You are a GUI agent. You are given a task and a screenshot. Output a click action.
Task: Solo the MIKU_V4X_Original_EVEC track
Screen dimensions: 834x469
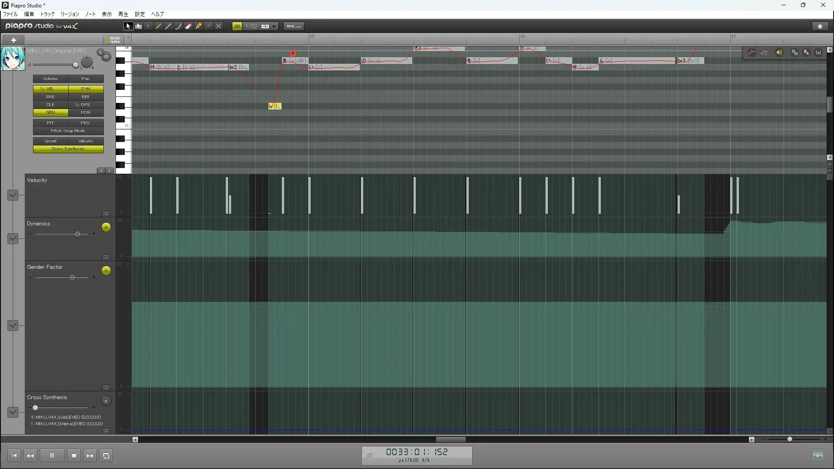[x=100, y=53]
